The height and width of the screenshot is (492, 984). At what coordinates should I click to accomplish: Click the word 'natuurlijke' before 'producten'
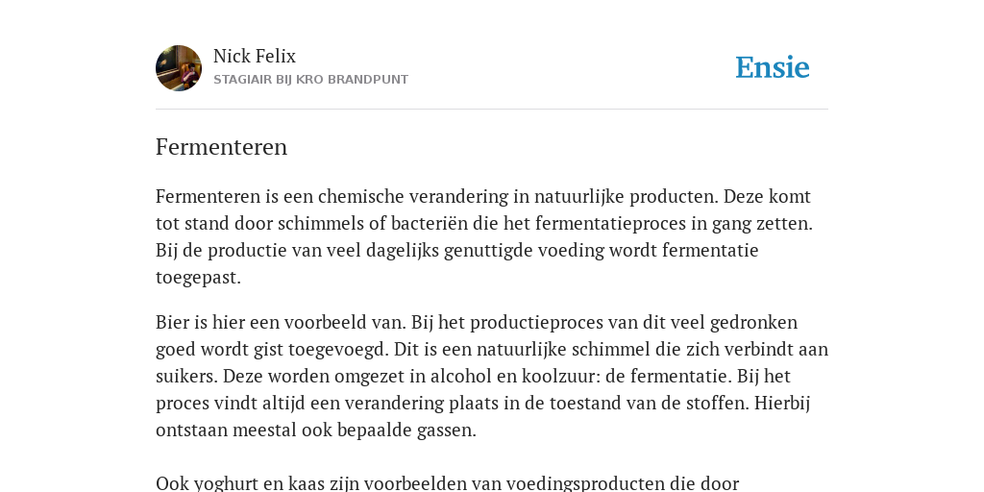pyautogui.click(x=579, y=197)
